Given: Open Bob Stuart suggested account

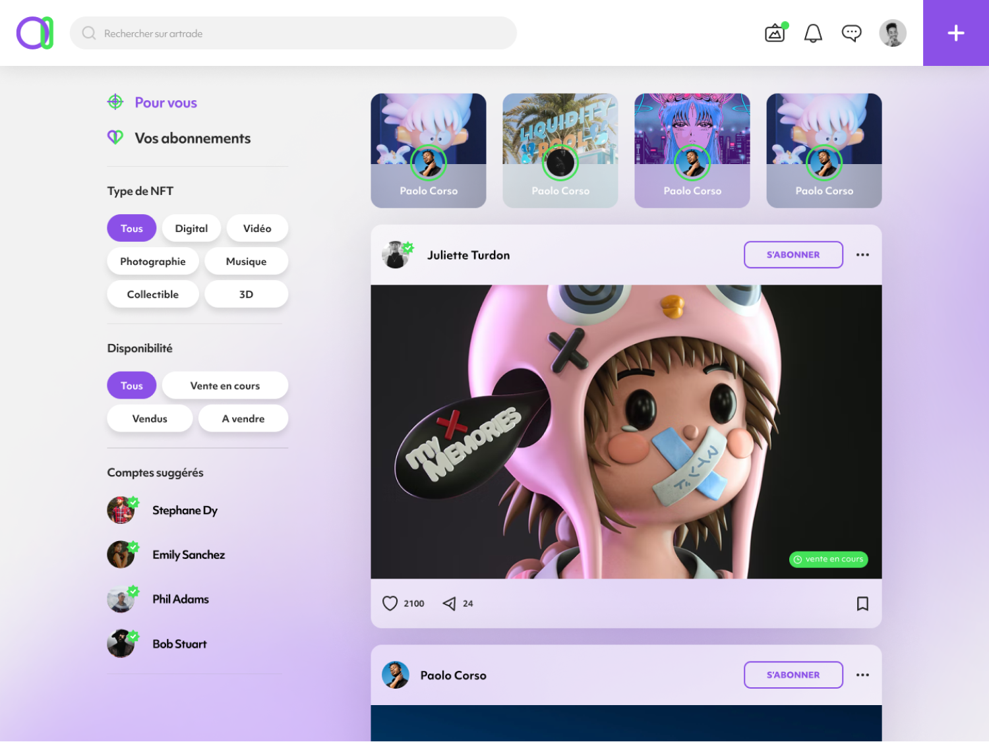Looking at the screenshot, I should tap(179, 644).
